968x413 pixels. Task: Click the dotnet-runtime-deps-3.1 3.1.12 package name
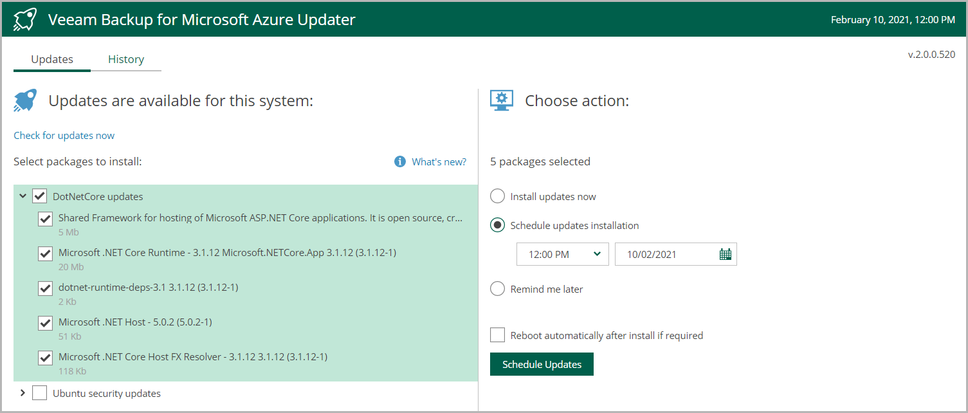tap(149, 287)
